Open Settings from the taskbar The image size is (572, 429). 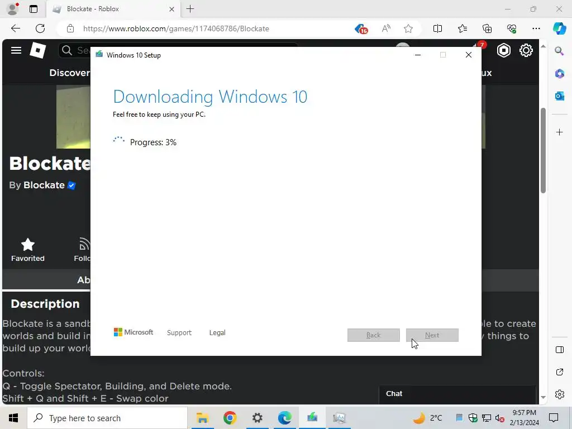(257, 418)
